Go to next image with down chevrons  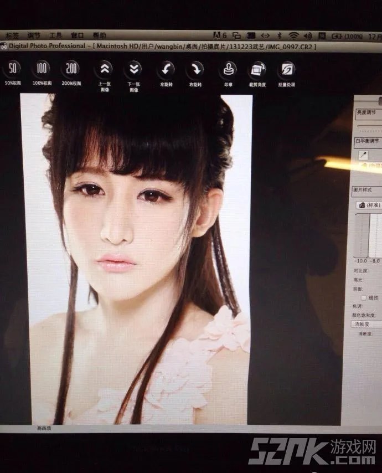tap(133, 70)
